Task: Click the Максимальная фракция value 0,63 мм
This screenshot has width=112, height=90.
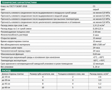Action: tap(97, 54)
